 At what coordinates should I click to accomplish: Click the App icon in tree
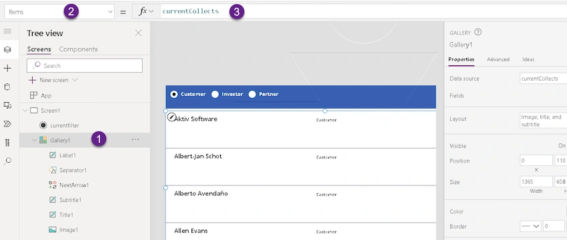click(33, 95)
